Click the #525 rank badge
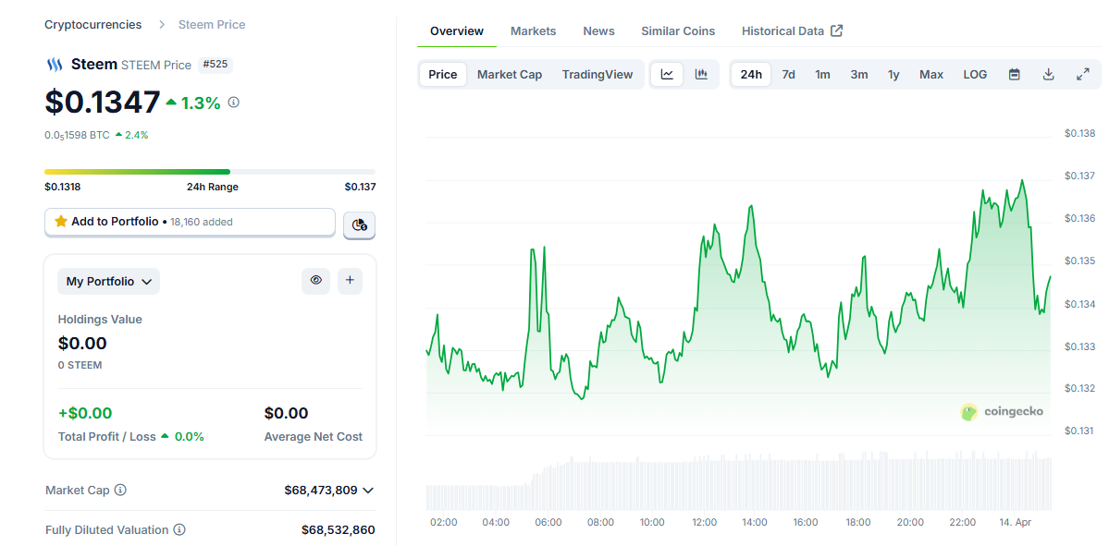Image resolution: width=1109 pixels, height=546 pixels. 215,65
